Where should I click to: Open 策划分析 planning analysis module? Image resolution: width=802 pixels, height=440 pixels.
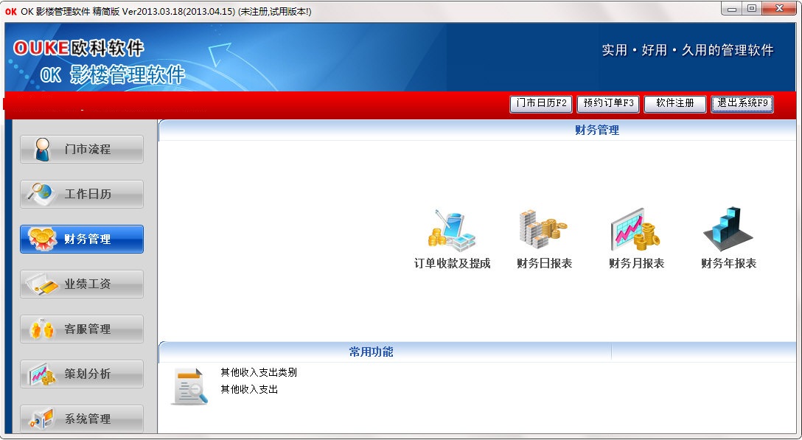tap(81, 374)
